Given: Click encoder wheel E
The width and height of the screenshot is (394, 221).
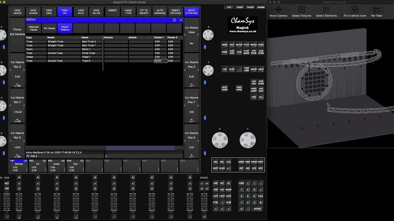Looking at the screenshot, I should click(x=208, y=35).
